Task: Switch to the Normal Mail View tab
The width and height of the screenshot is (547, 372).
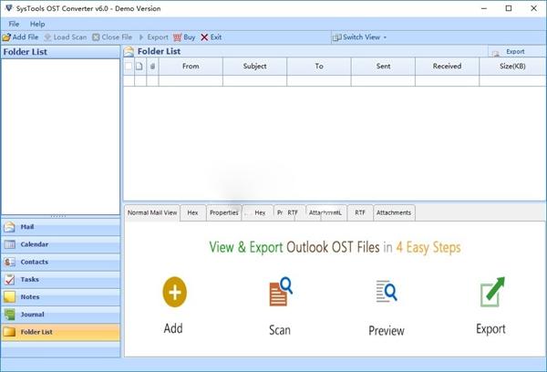Action: coord(152,212)
